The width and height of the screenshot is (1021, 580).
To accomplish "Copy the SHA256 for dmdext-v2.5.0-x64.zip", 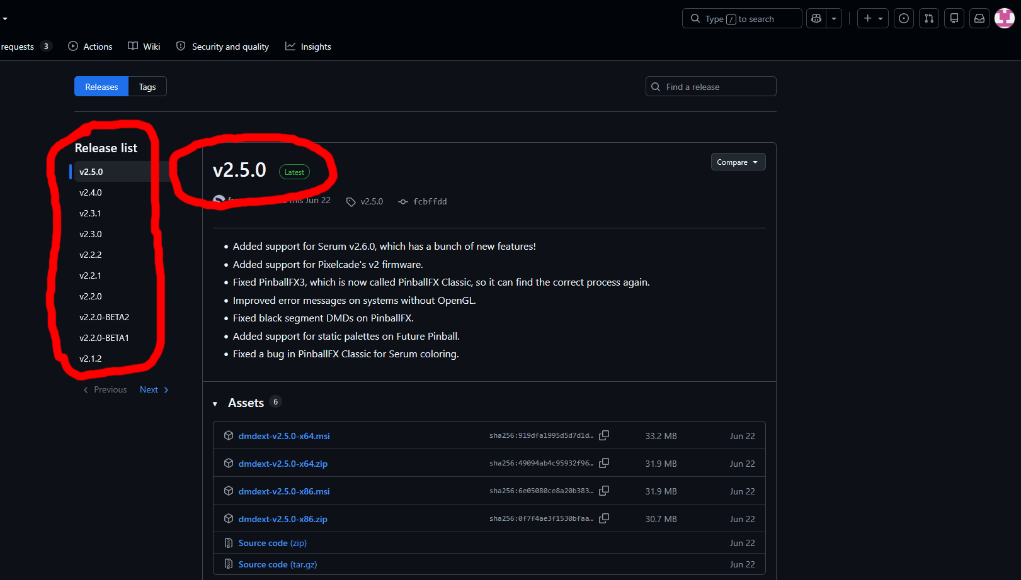I will tap(604, 463).
